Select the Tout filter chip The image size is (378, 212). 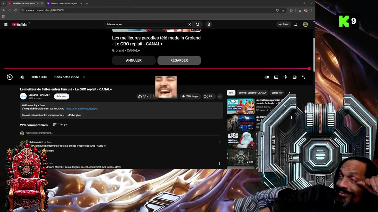[231, 93]
